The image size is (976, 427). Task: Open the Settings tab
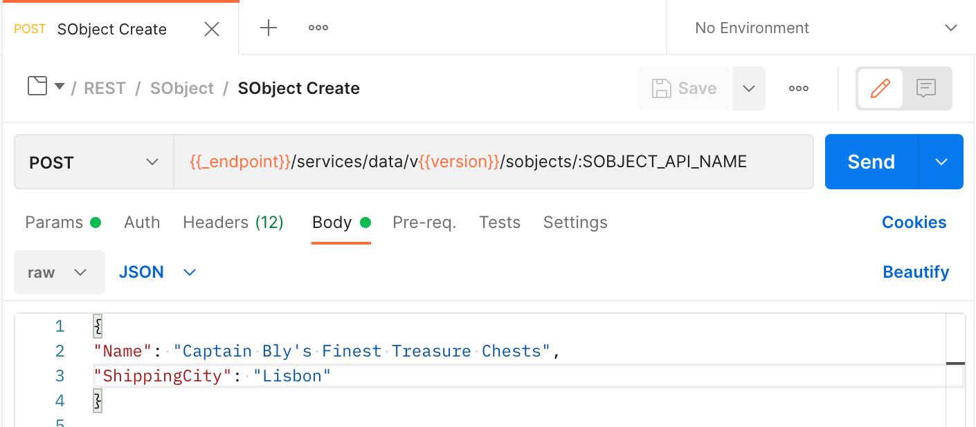click(575, 222)
